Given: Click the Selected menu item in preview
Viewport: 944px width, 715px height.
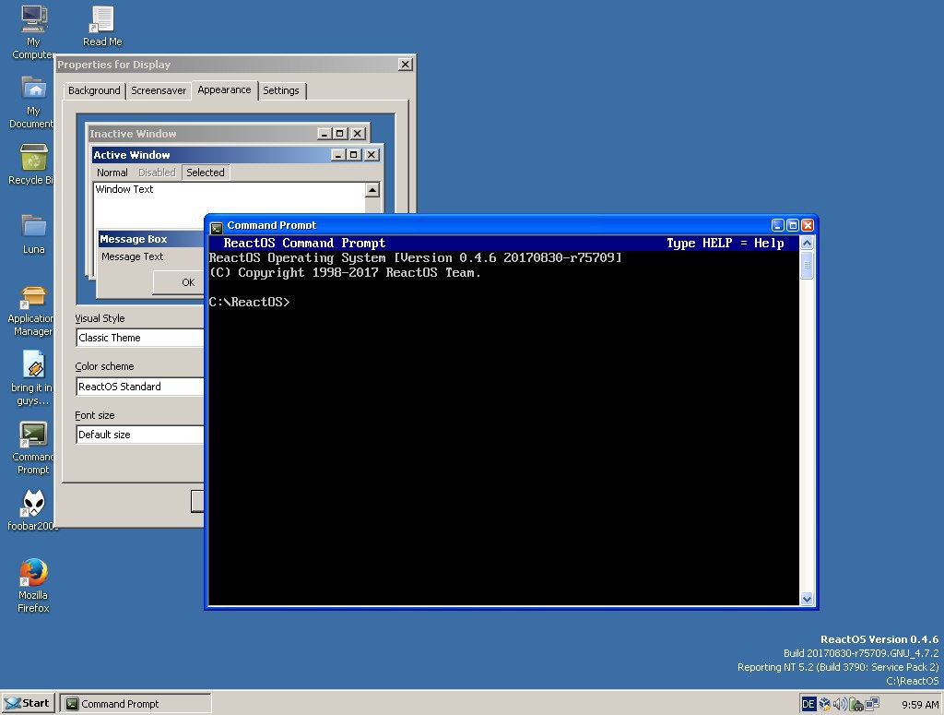Looking at the screenshot, I should 206,173.
